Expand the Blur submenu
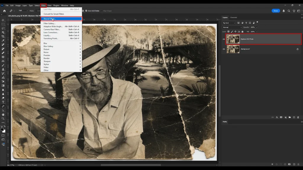303x170 pixels. (x=61, y=43)
